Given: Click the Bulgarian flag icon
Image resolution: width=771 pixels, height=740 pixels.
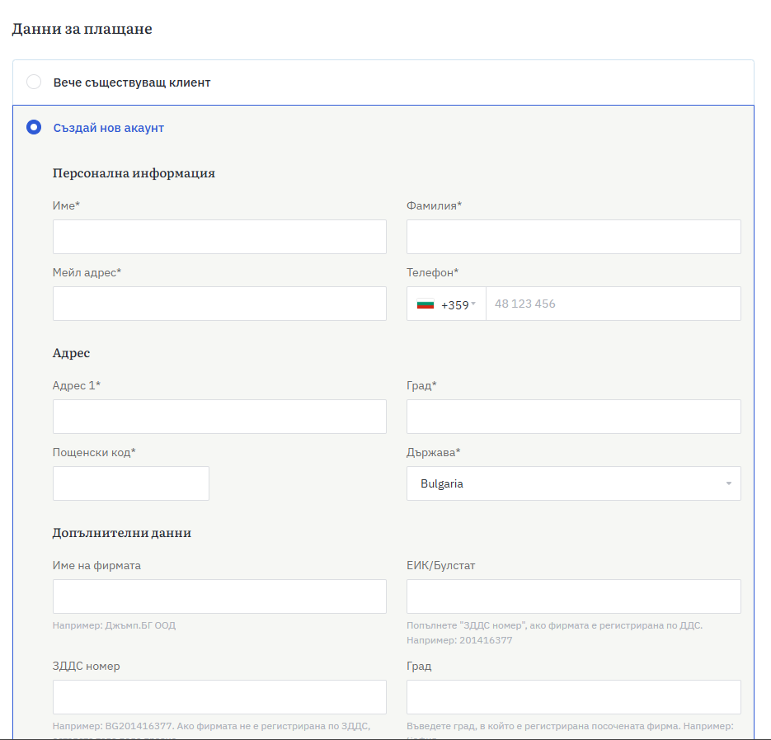Looking at the screenshot, I should point(425,304).
